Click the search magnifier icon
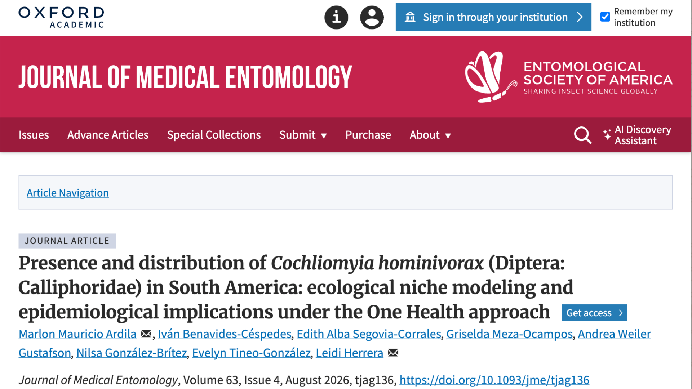This screenshot has height=389, width=692. [x=582, y=135]
